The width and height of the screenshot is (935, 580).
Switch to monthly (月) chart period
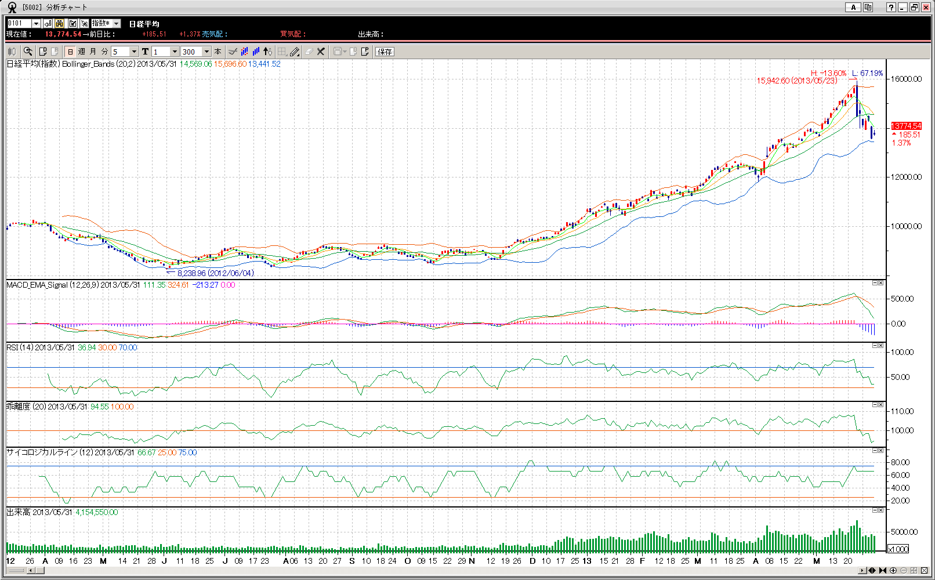[x=93, y=52]
